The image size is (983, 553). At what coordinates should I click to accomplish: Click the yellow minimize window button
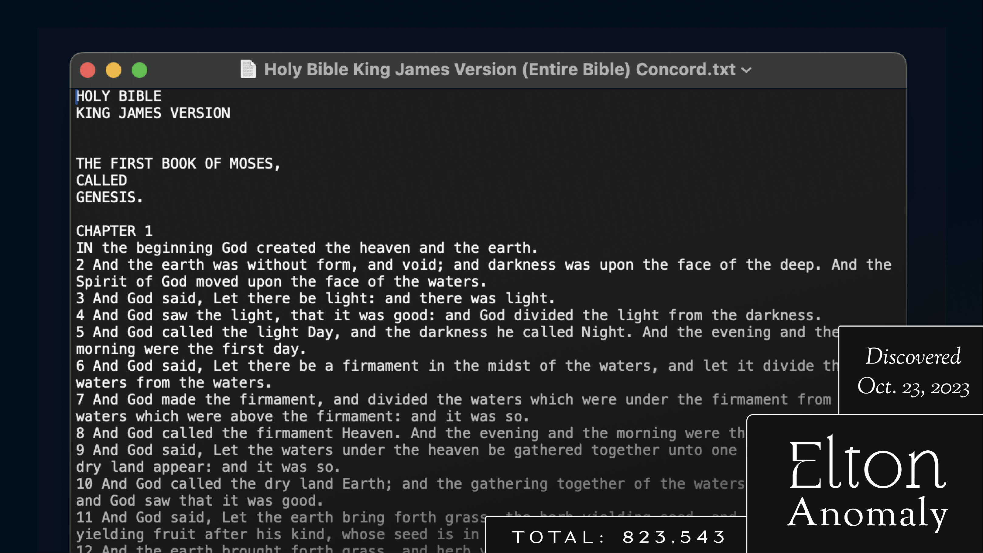point(113,70)
